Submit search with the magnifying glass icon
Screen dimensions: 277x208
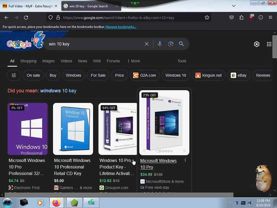[x=182, y=44]
